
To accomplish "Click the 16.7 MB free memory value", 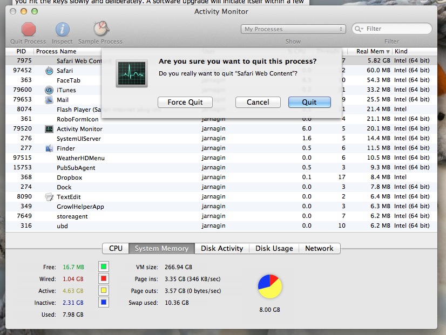I will coord(73,267).
